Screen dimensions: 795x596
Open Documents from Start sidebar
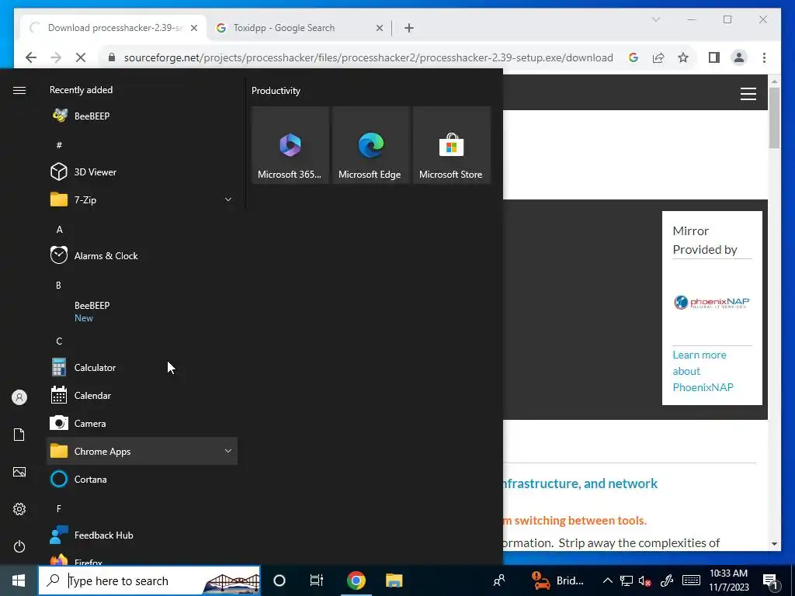pos(19,435)
